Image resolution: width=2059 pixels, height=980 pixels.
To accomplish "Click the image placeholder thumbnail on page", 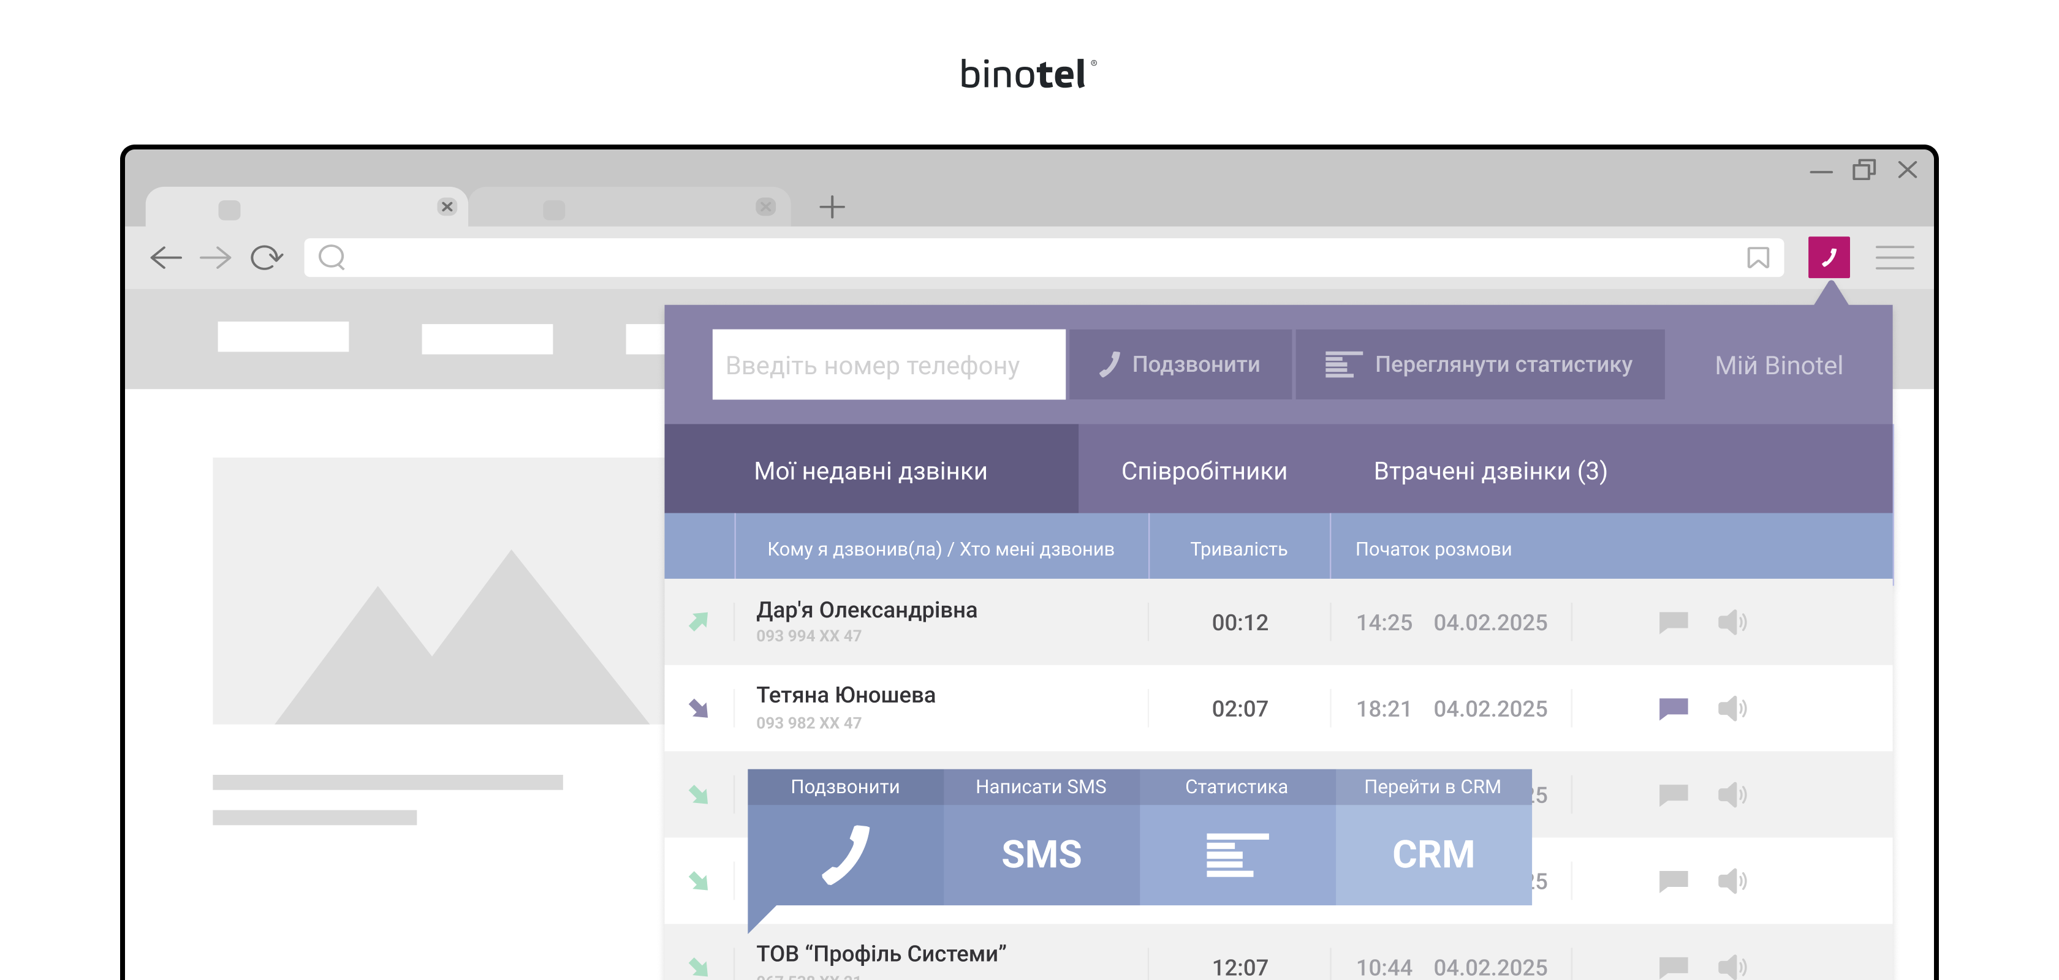I will coord(438,591).
